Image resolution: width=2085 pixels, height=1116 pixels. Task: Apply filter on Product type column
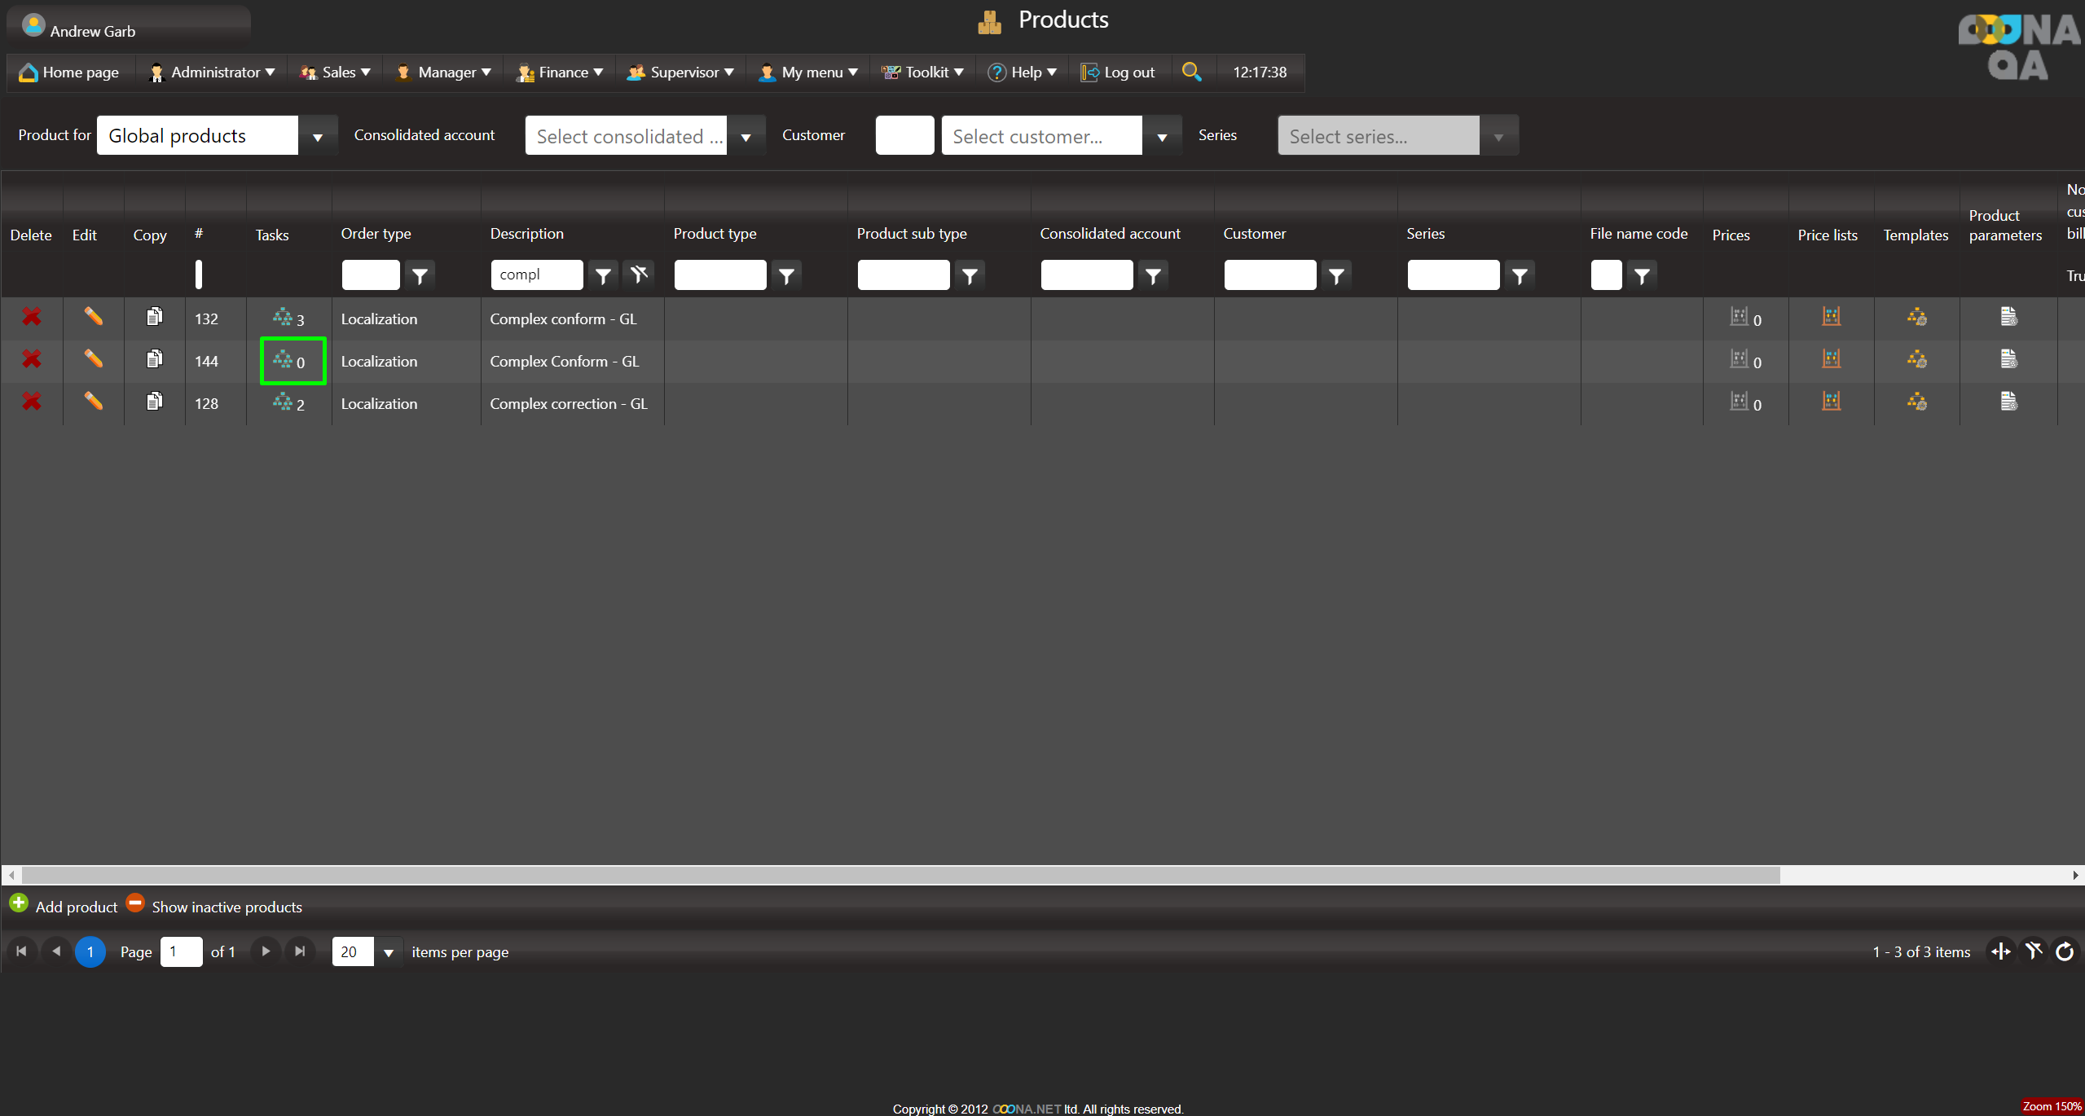click(x=786, y=276)
